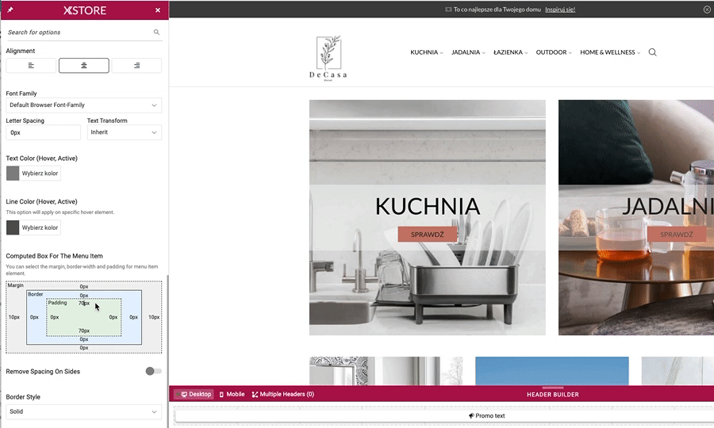Switch to Mobile header builder tab
Viewport: 714px width, 428px height.
click(x=232, y=395)
